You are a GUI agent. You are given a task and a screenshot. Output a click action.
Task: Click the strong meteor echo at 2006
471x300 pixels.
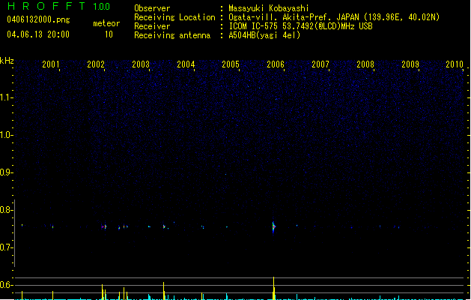click(x=273, y=227)
